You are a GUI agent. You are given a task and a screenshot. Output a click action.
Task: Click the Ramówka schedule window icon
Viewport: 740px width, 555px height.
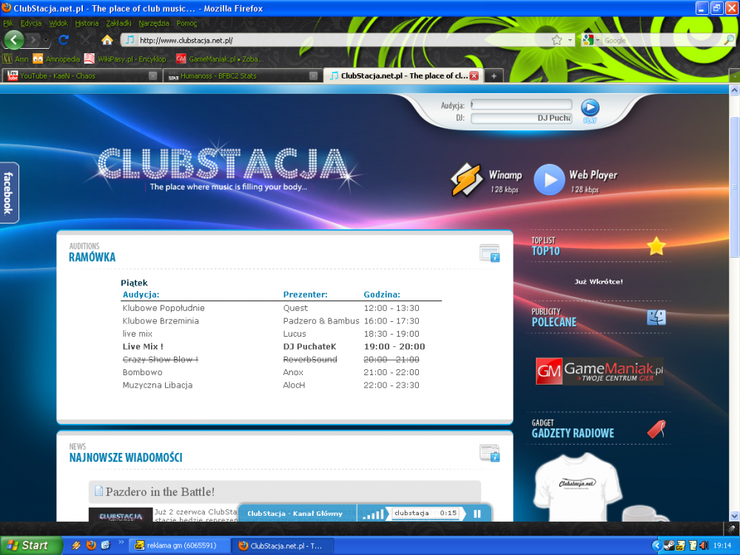489,253
